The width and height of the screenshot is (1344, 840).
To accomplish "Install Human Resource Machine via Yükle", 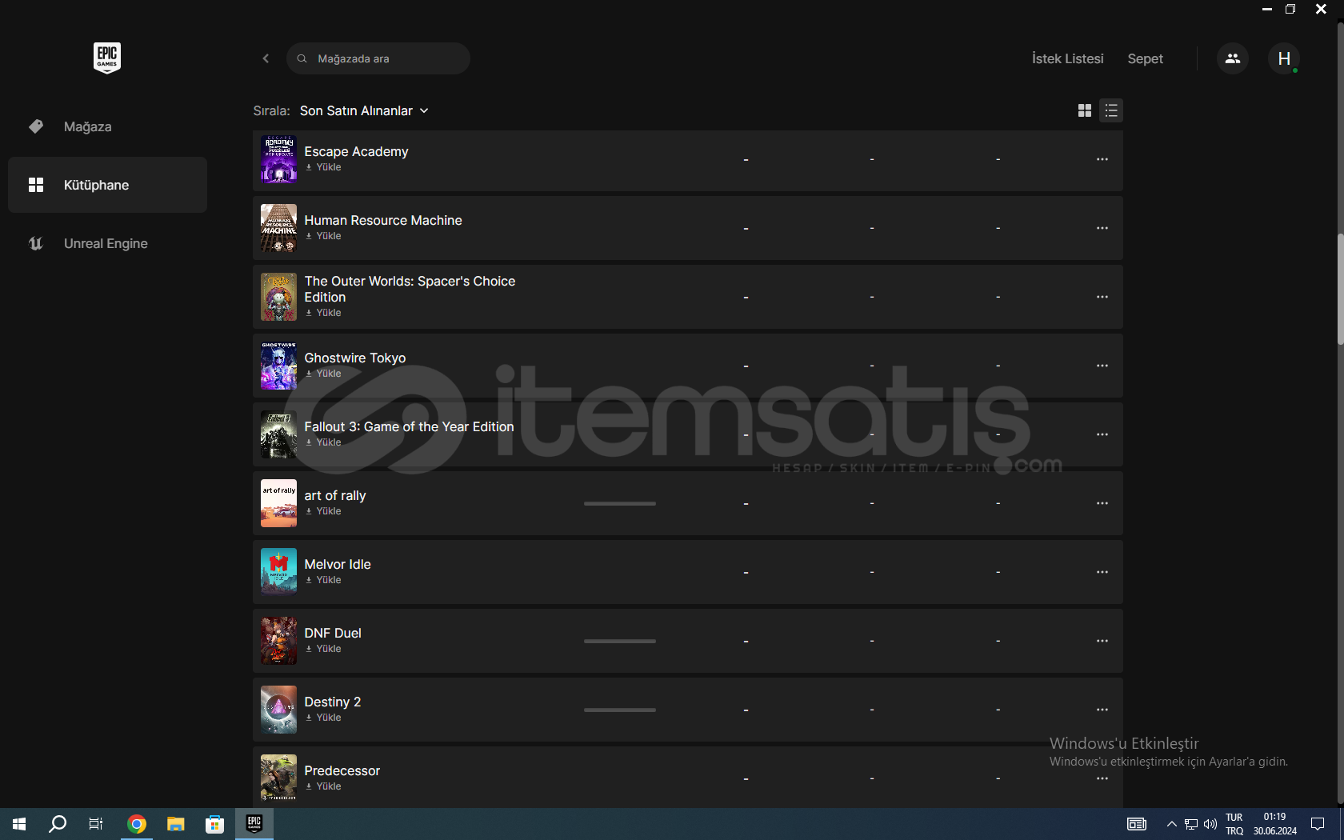I will click(x=323, y=236).
